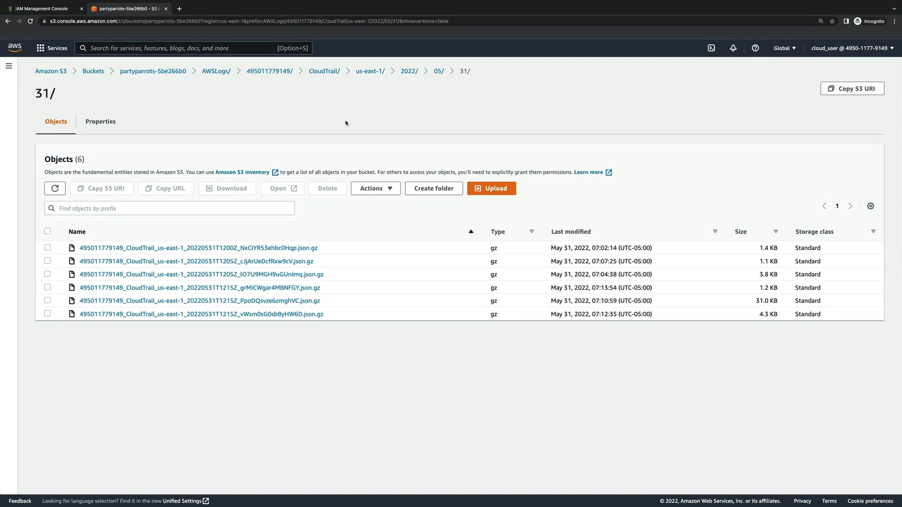Switch to the Properties tab
902x507 pixels.
(101, 122)
